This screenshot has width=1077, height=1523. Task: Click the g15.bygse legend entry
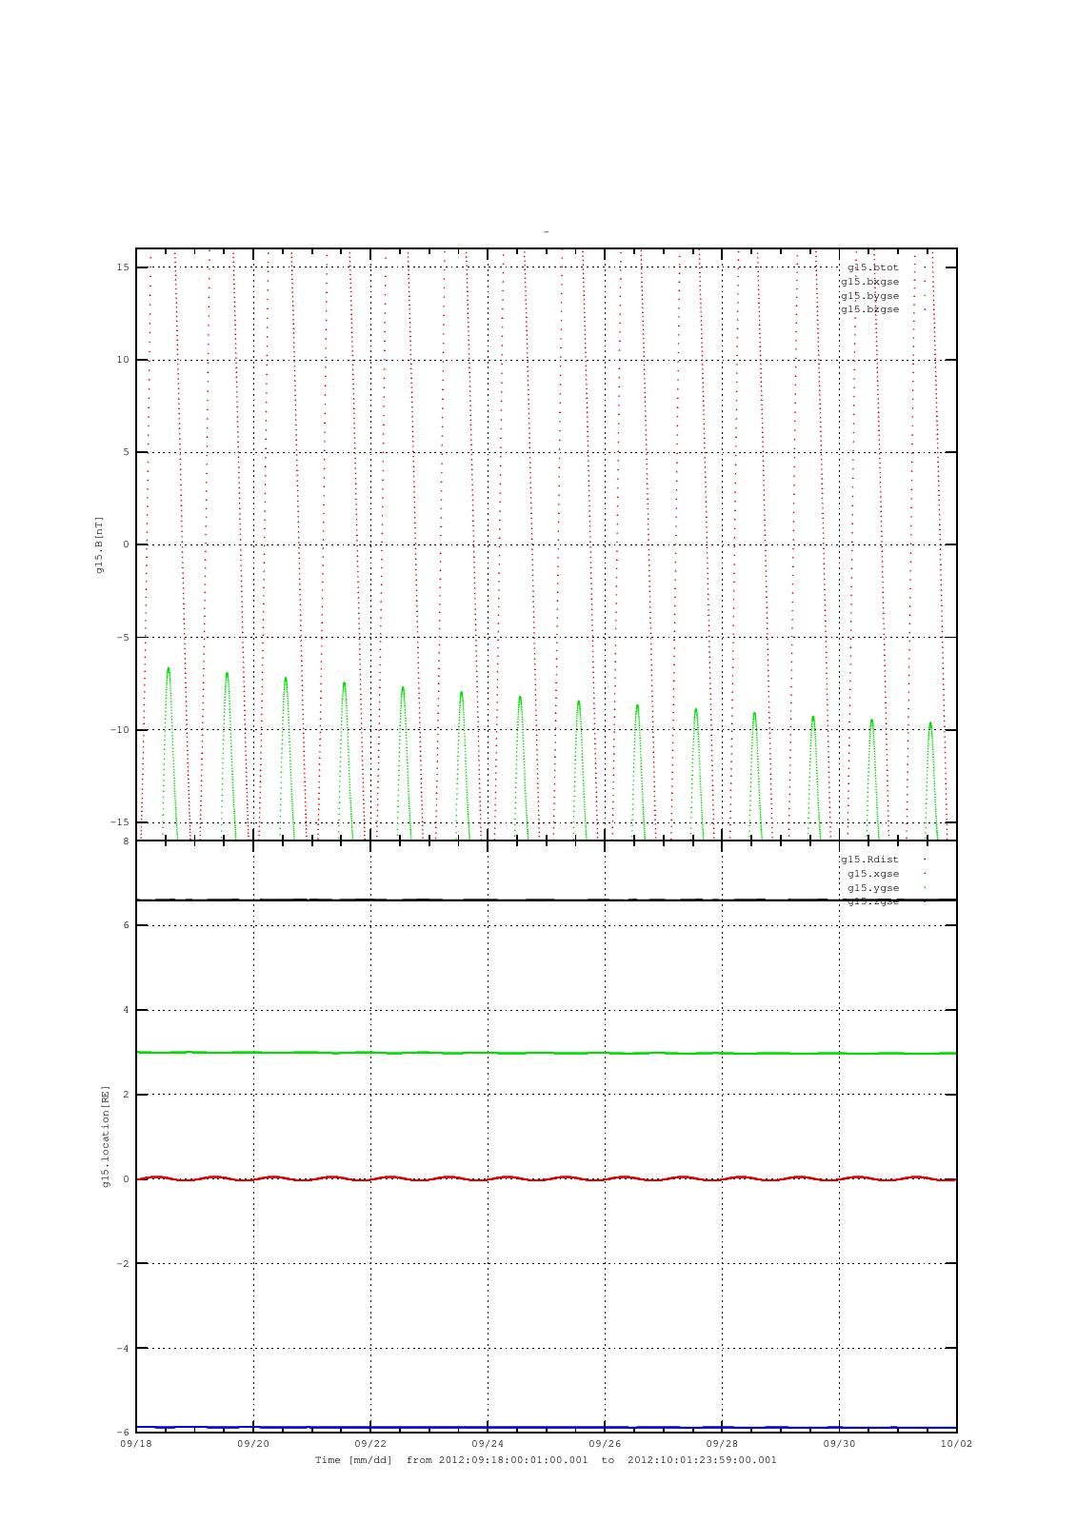coord(870,296)
